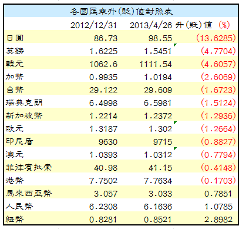The height and width of the screenshot is (229, 239).
Task: Click the cell with value 29.609
Action: (158, 90)
